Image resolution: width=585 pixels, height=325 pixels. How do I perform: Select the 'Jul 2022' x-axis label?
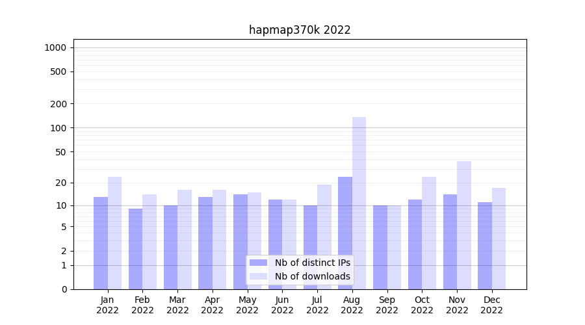(317, 305)
